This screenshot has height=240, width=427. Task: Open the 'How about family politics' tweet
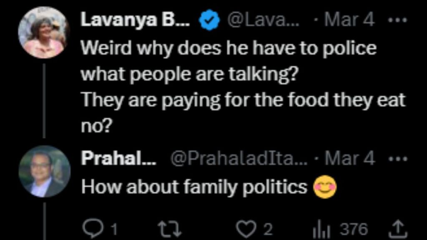194,187
